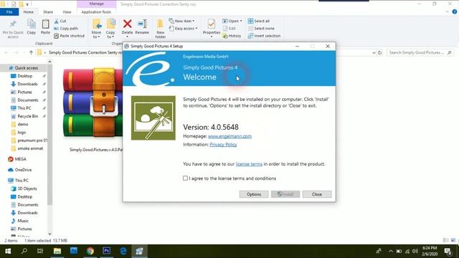Screen dimensions: 459x258
Task: Select the Simply.Good.Pictures WinRAR archive file
Action: pos(93,110)
